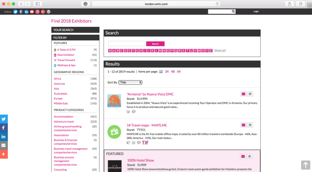Viewport: 312px width, 172px height.
Task: Open the 100% Hotel Show title link
Action: pos(140,160)
